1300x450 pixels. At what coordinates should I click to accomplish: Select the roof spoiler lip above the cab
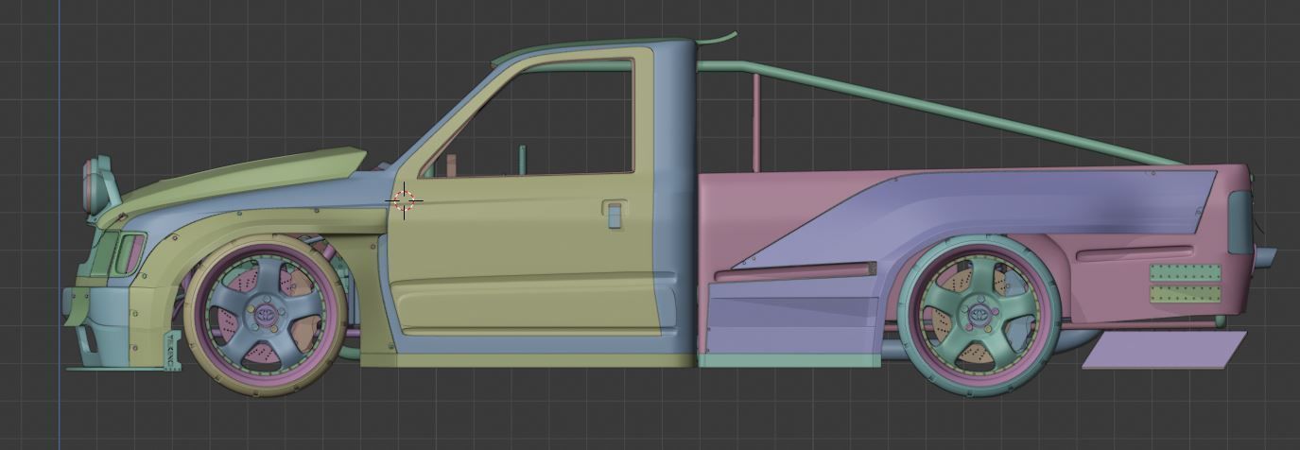717,39
